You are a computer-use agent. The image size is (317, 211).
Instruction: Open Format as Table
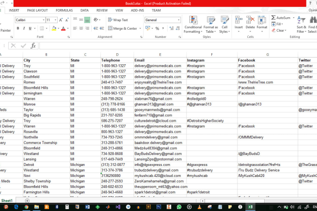pyautogui.click(x=211, y=24)
